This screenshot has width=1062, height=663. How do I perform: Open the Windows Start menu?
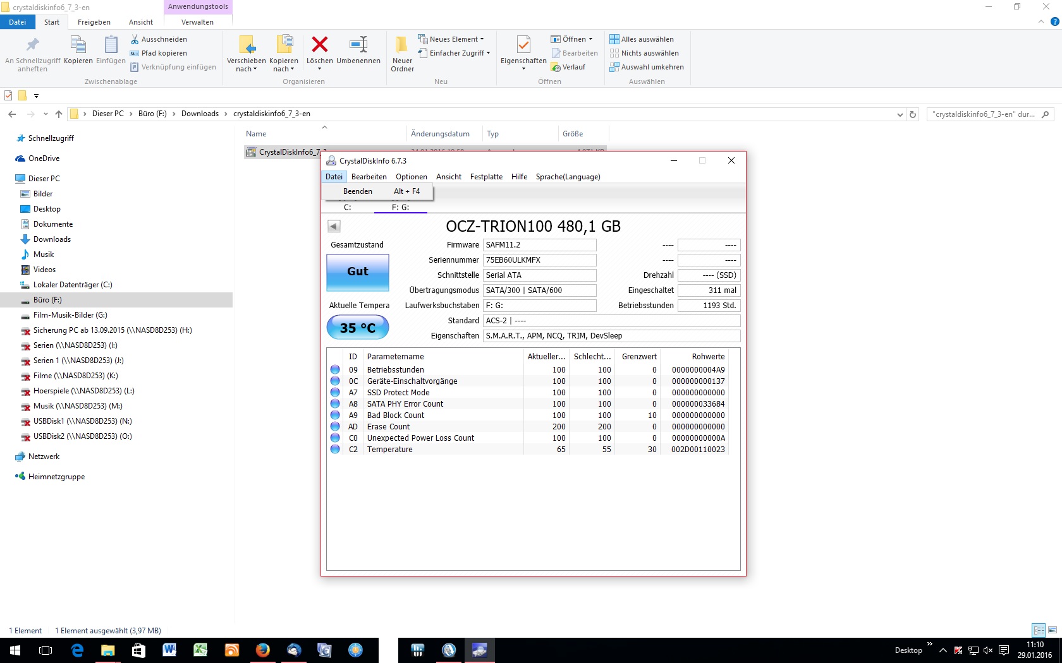[x=15, y=650]
